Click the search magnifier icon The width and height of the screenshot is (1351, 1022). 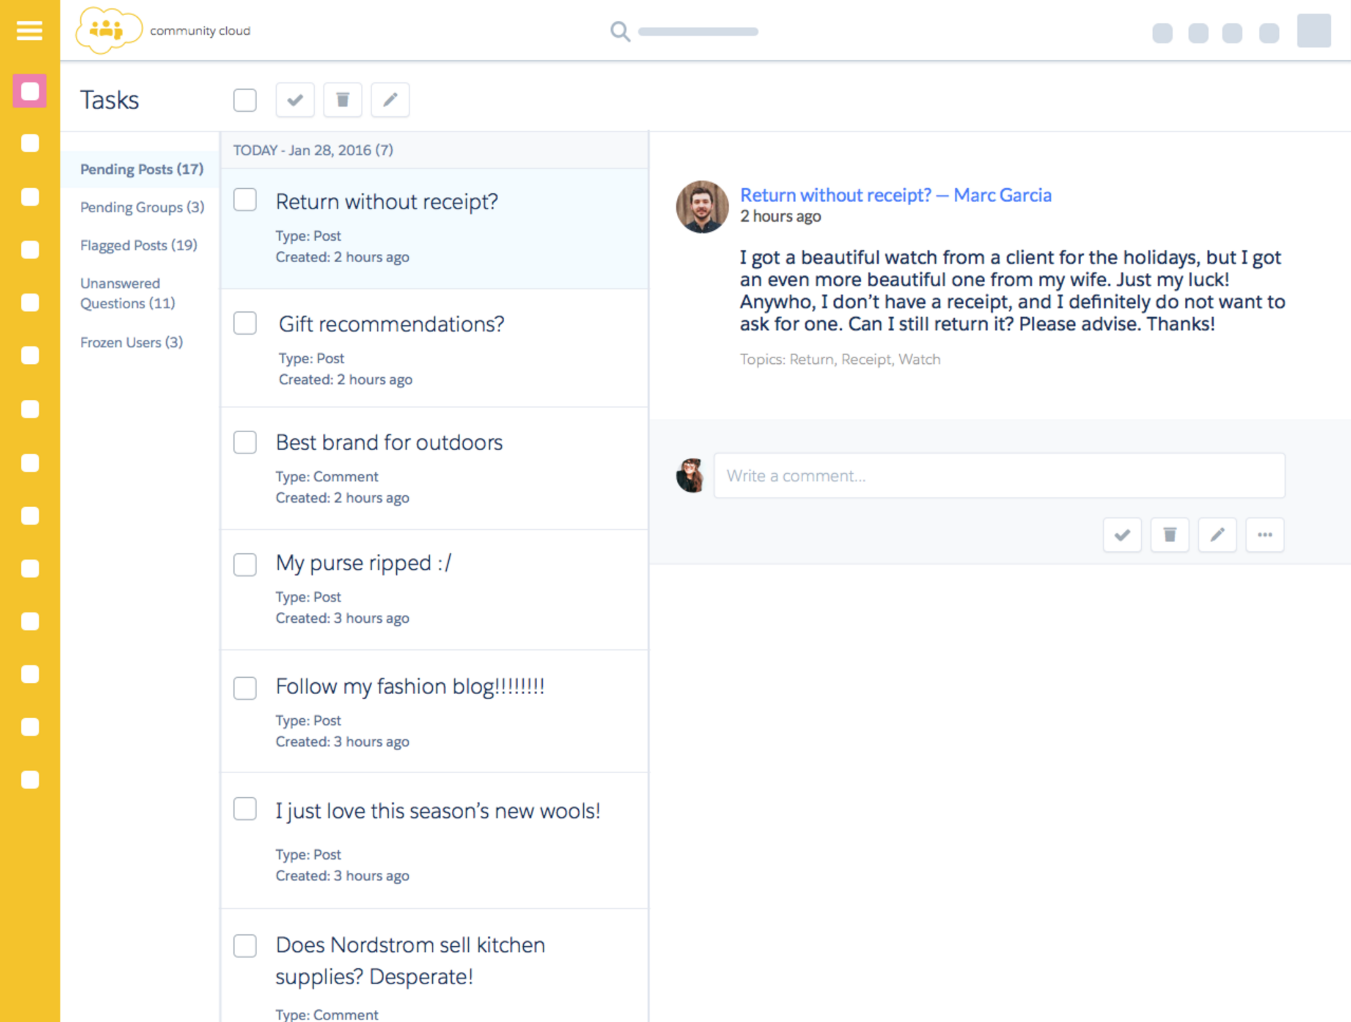point(620,31)
